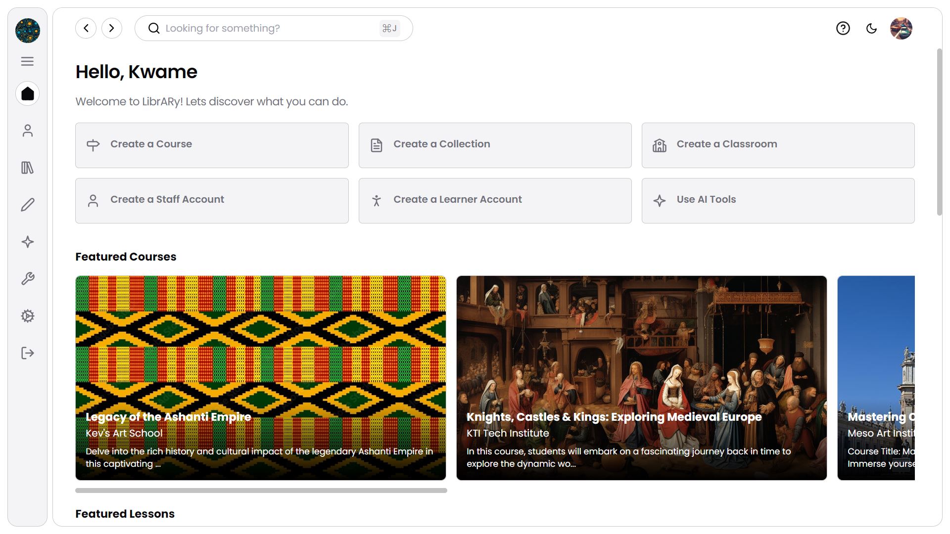The width and height of the screenshot is (950, 534).
Task: Open the user avatar at top right
Action: [x=901, y=28]
